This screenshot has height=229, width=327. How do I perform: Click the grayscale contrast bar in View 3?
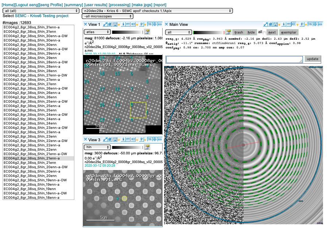[x=127, y=147]
